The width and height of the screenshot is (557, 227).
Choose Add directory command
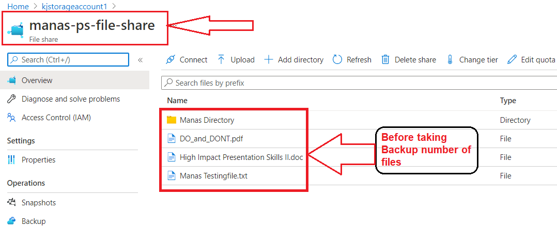pyautogui.click(x=301, y=60)
